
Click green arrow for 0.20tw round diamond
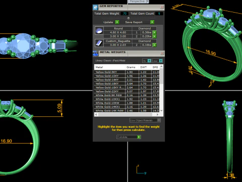pos(155,36)
